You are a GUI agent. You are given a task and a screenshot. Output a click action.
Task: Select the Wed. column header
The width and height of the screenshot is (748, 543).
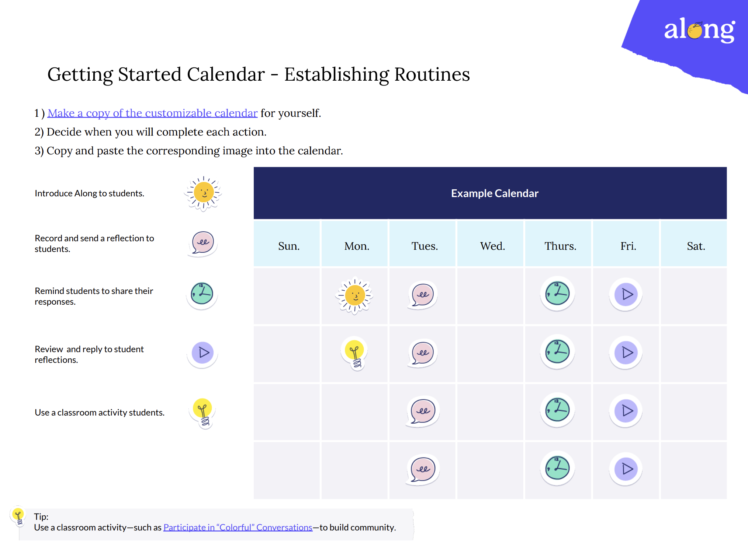click(492, 246)
